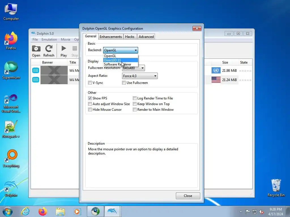
Task: Open the Everything search desktop shortcut
Action: (x=11, y=159)
